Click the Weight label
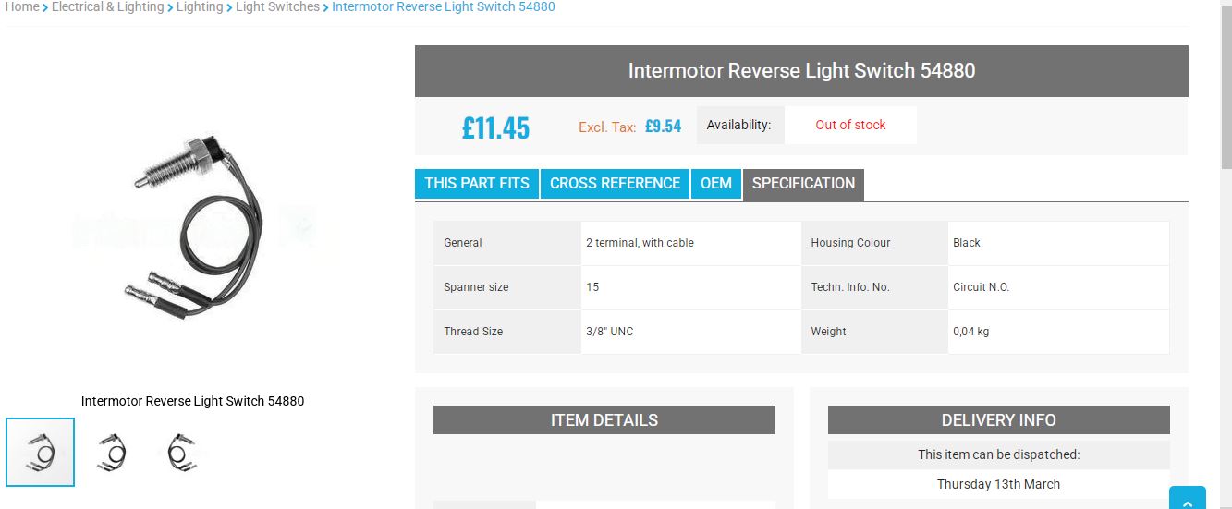 (829, 332)
